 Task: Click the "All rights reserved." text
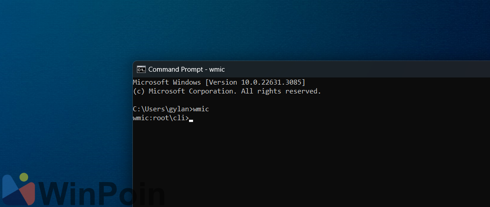pos(281,91)
